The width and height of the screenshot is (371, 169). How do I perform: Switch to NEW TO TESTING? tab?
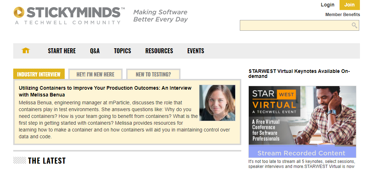click(x=153, y=74)
